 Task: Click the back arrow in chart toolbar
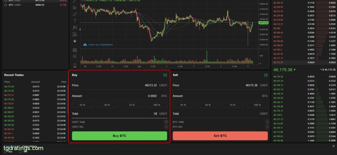pyautogui.click(x=75, y=41)
